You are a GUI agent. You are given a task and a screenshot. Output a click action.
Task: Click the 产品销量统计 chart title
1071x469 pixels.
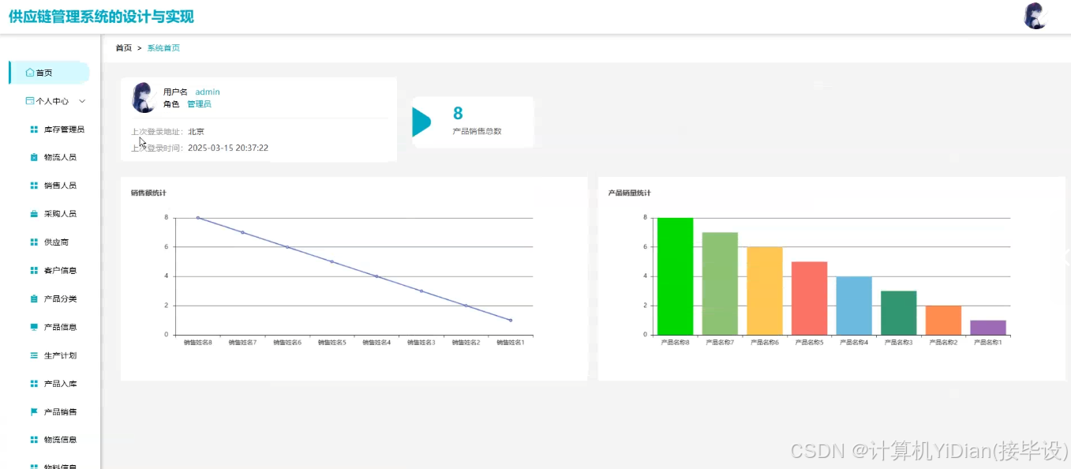tap(630, 193)
